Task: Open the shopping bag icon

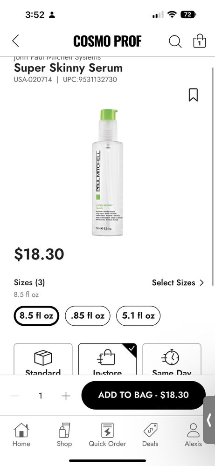Action: click(x=200, y=41)
